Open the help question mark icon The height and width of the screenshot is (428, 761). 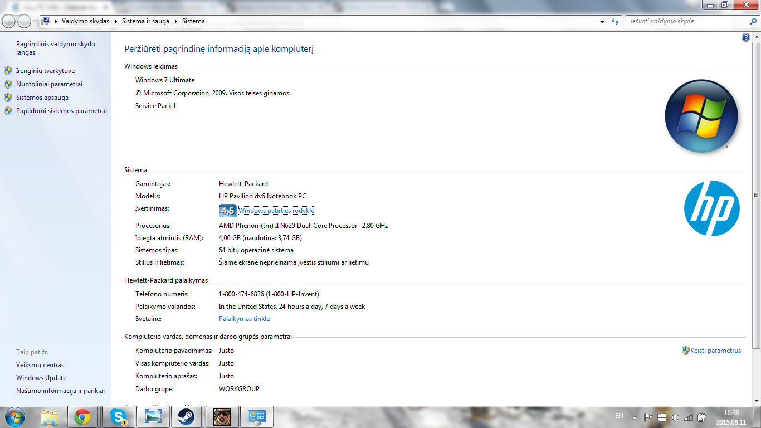(746, 37)
